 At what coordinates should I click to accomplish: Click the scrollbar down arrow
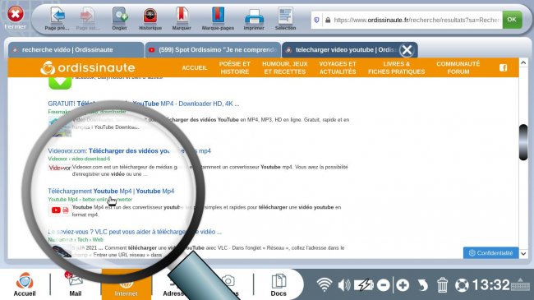[523, 254]
